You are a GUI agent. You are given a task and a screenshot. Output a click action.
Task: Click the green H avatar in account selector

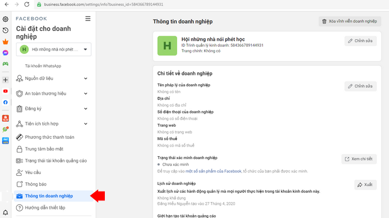pyautogui.click(x=24, y=49)
